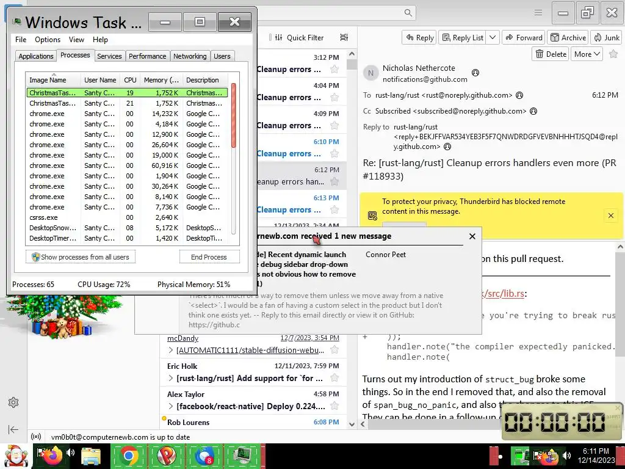Click Thunderbird taskbar icon with badge
The image size is (625, 469).
[x=205, y=456]
